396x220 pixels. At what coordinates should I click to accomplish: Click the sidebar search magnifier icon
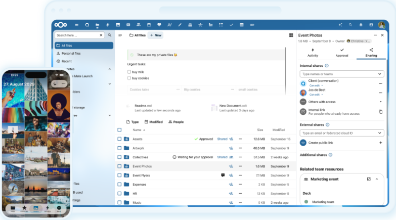click(110, 35)
